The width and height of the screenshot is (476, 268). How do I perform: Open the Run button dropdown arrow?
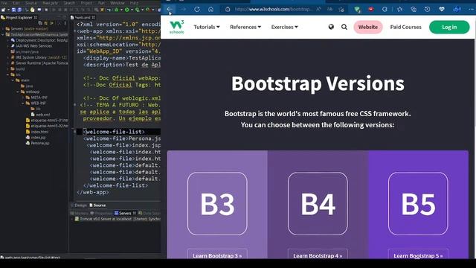coord(132,10)
